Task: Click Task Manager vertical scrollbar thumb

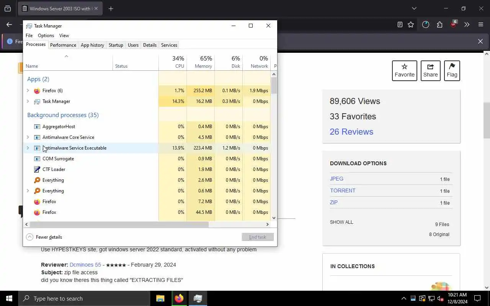Action: (274, 86)
